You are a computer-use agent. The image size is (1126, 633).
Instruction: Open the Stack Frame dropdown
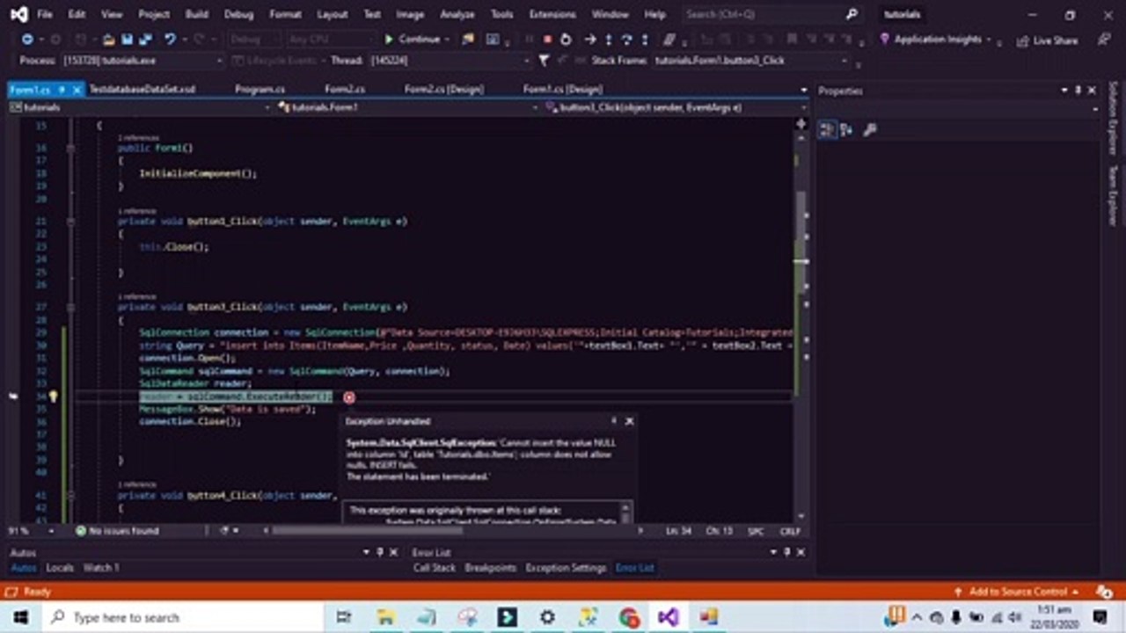(750, 61)
